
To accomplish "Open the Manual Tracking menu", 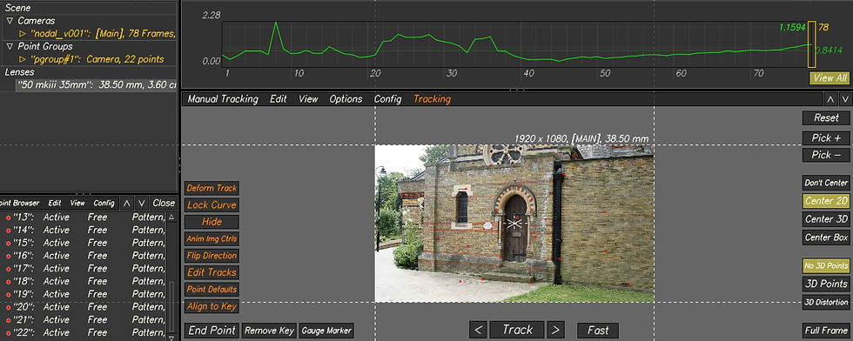I will (223, 99).
